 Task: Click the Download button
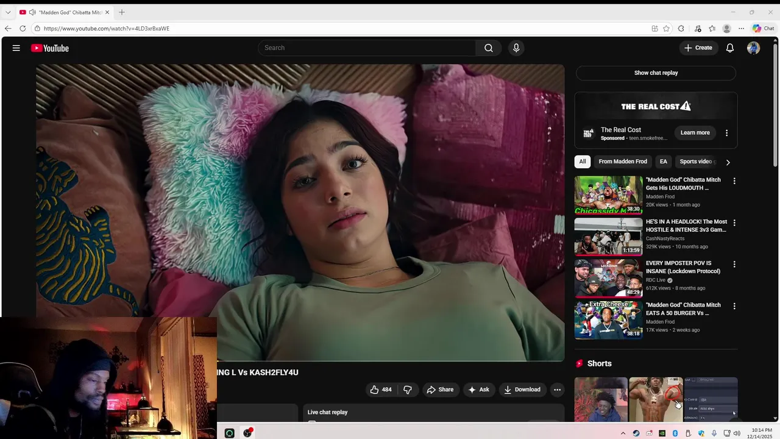click(x=522, y=390)
